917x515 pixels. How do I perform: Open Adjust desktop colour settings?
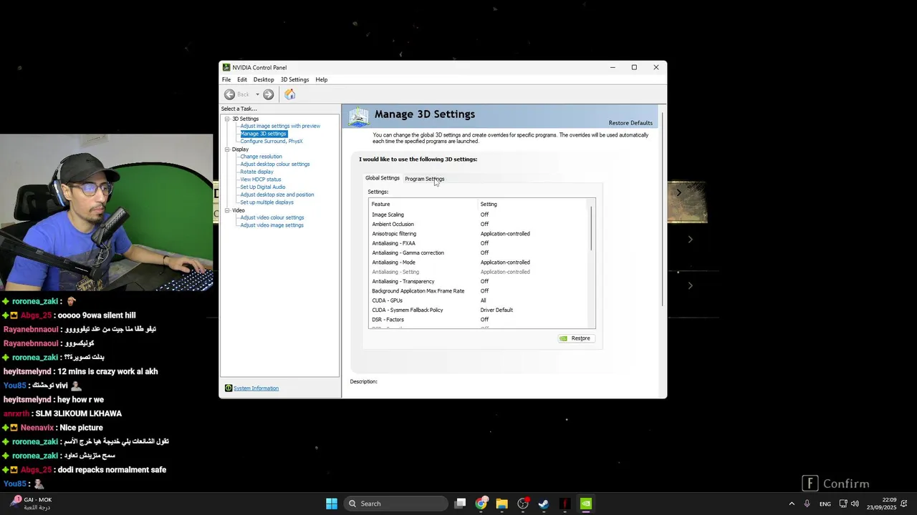tap(275, 165)
